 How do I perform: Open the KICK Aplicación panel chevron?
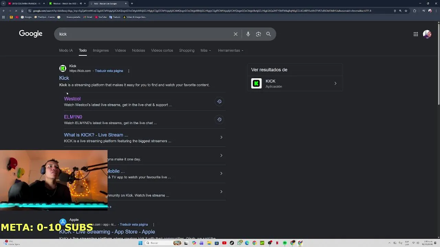coord(335,83)
